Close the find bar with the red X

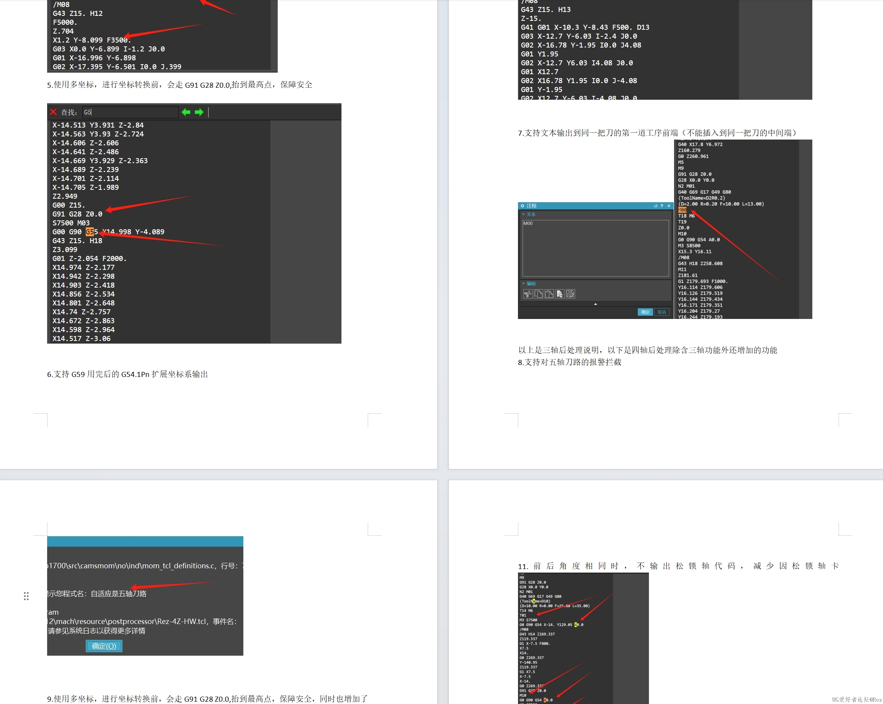click(x=53, y=112)
